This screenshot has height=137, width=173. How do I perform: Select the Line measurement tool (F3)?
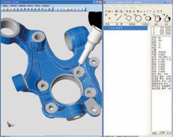coord(119,18)
